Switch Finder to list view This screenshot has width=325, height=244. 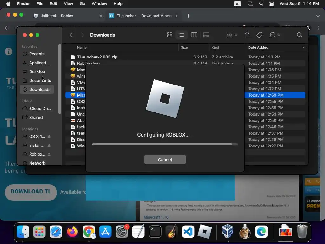pos(181,35)
